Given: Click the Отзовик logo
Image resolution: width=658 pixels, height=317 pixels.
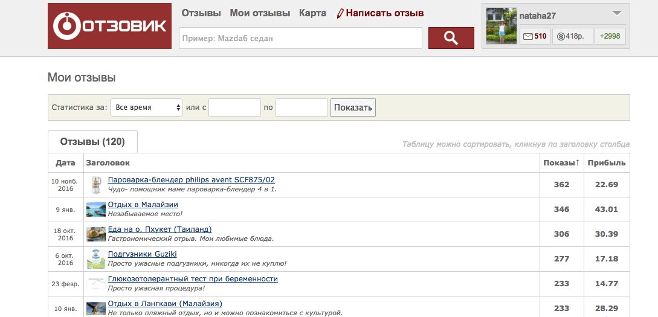Looking at the screenshot, I should [109, 26].
